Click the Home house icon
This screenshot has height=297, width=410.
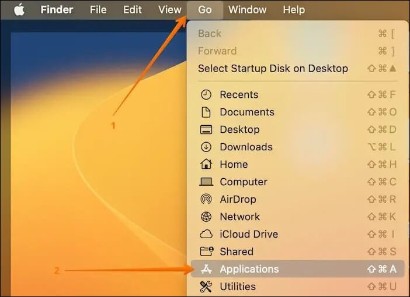(206, 164)
